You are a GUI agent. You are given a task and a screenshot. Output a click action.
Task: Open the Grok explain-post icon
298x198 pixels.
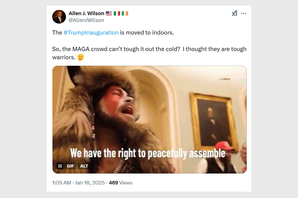[234, 13]
